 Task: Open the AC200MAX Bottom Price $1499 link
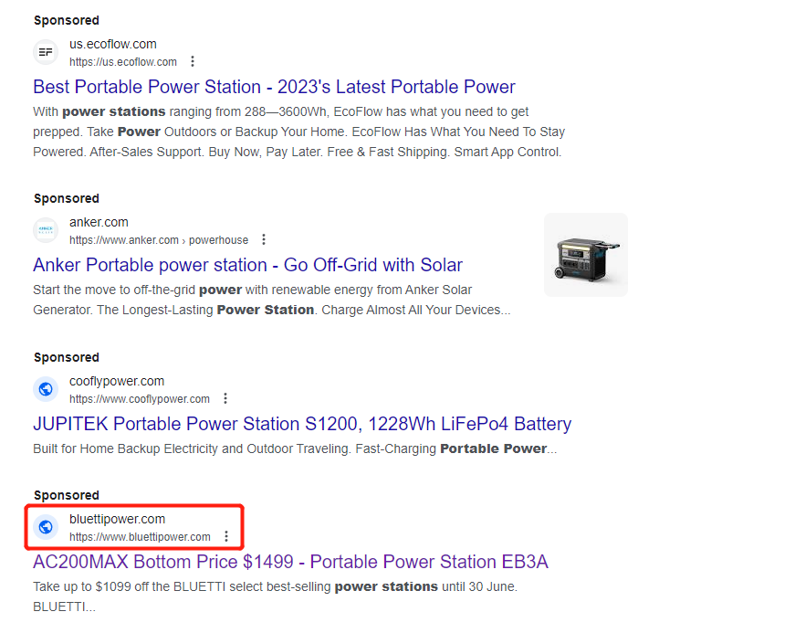coord(290,562)
